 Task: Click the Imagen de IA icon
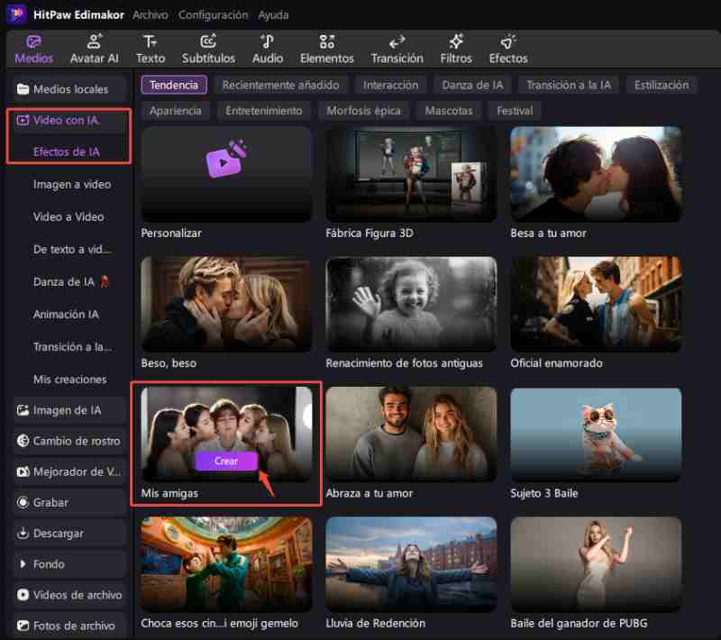pyautogui.click(x=23, y=410)
